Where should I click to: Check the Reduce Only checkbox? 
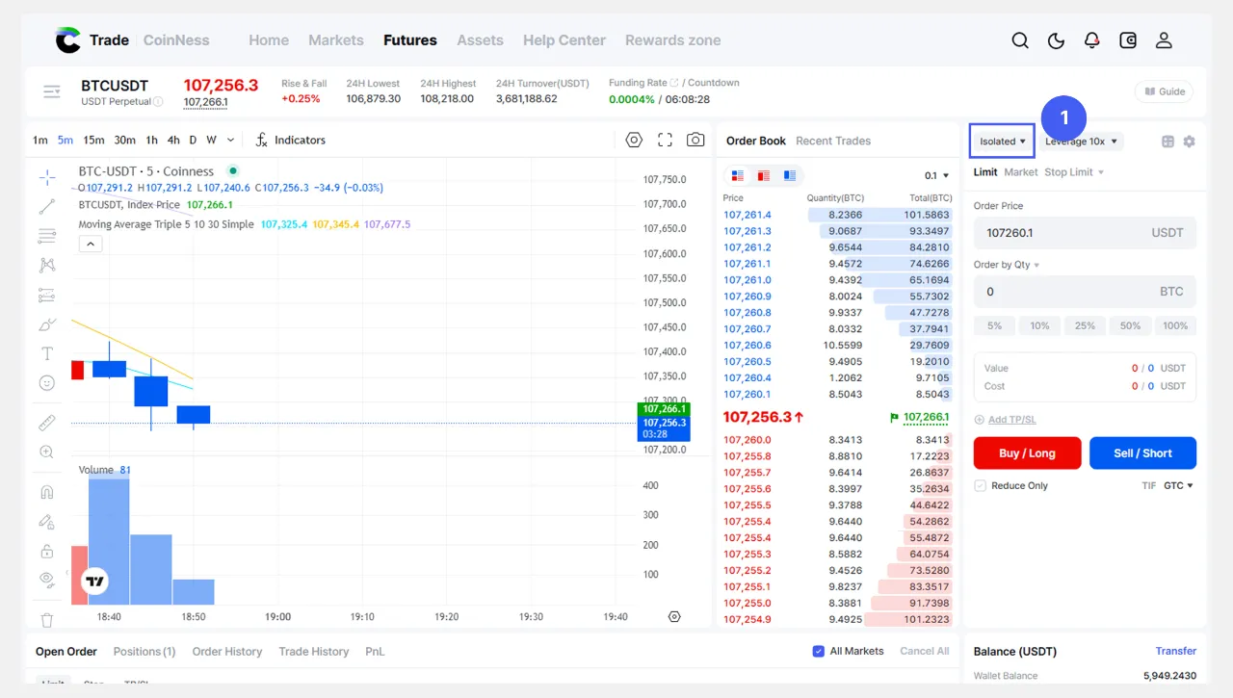click(981, 486)
